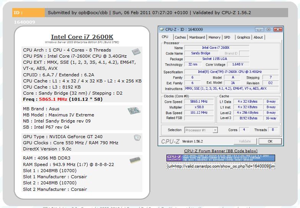Viewport: 300px width, 208px height.
Task: Close the CPU-Z window
Action: pyautogui.click(x=278, y=30)
